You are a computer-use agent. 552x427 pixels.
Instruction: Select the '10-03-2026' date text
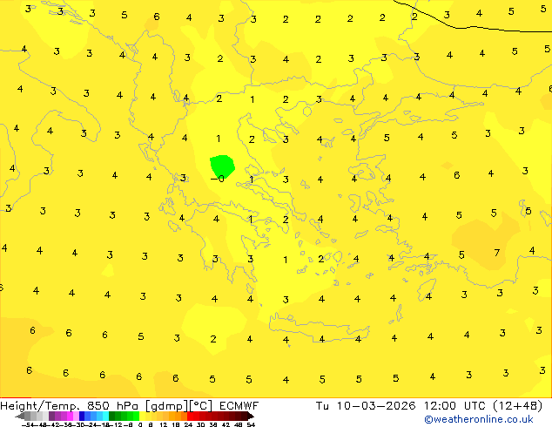coord(376,406)
